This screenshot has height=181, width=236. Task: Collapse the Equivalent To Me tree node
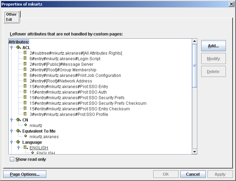(11, 131)
